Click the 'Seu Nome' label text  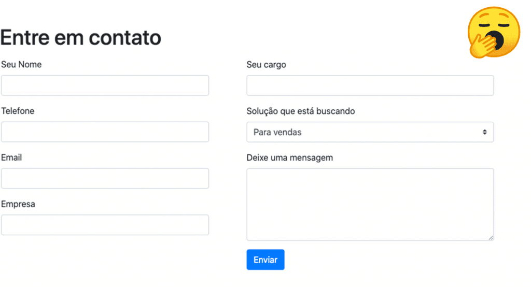[21, 64]
